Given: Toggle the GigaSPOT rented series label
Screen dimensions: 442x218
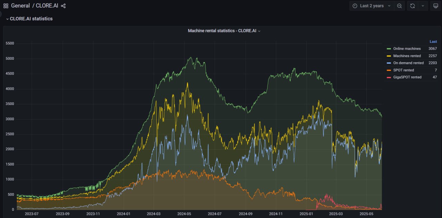Looking at the screenshot, I should 407,77.
